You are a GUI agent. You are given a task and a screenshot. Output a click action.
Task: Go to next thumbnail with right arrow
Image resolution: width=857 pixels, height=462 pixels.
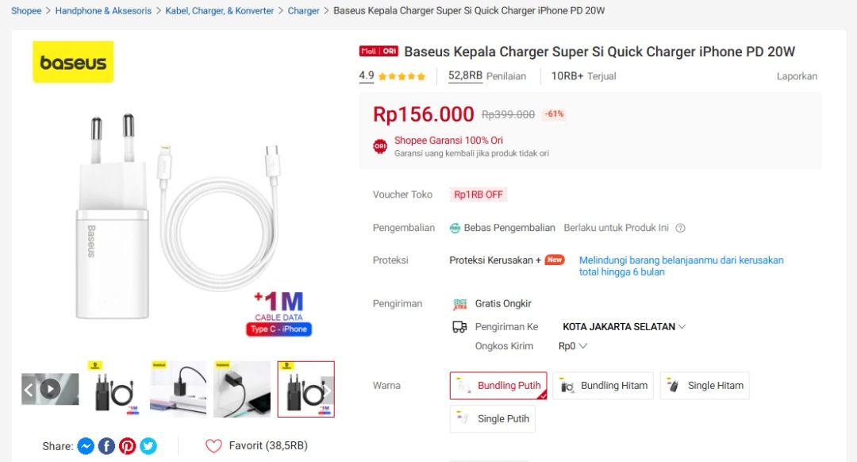[326, 390]
